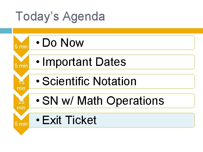The width and height of the screenshot is (203, 152).
Task: Click the "Today's Agenda" slide title
Action: [x=60, y=16]
